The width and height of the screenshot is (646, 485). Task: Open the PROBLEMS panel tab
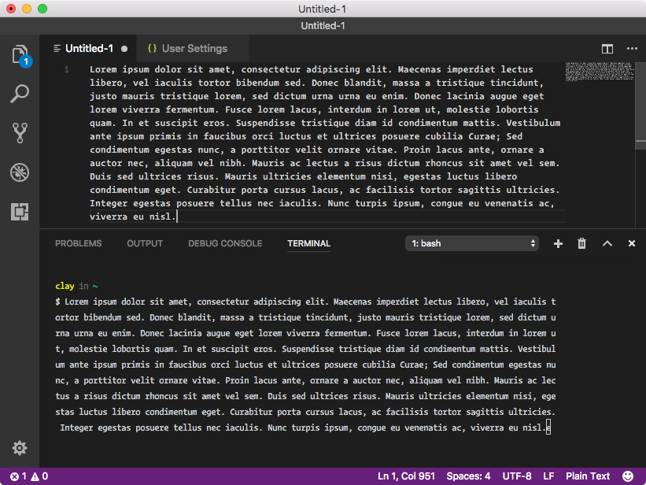(78, 243)
